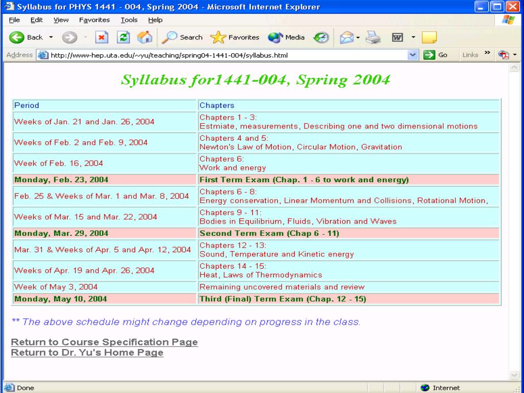Click the Done status page icon

click(x=9, y=388)
